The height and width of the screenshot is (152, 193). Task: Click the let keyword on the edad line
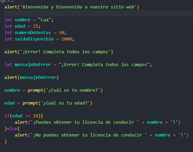coord(8,26)
